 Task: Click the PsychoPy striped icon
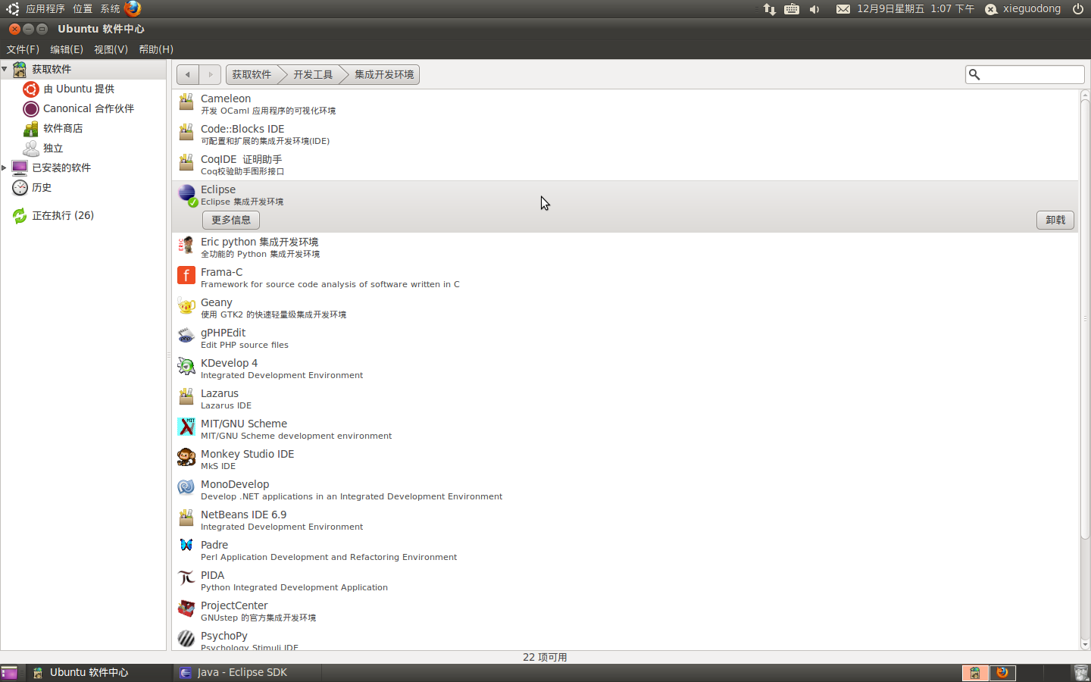point(186,639)
